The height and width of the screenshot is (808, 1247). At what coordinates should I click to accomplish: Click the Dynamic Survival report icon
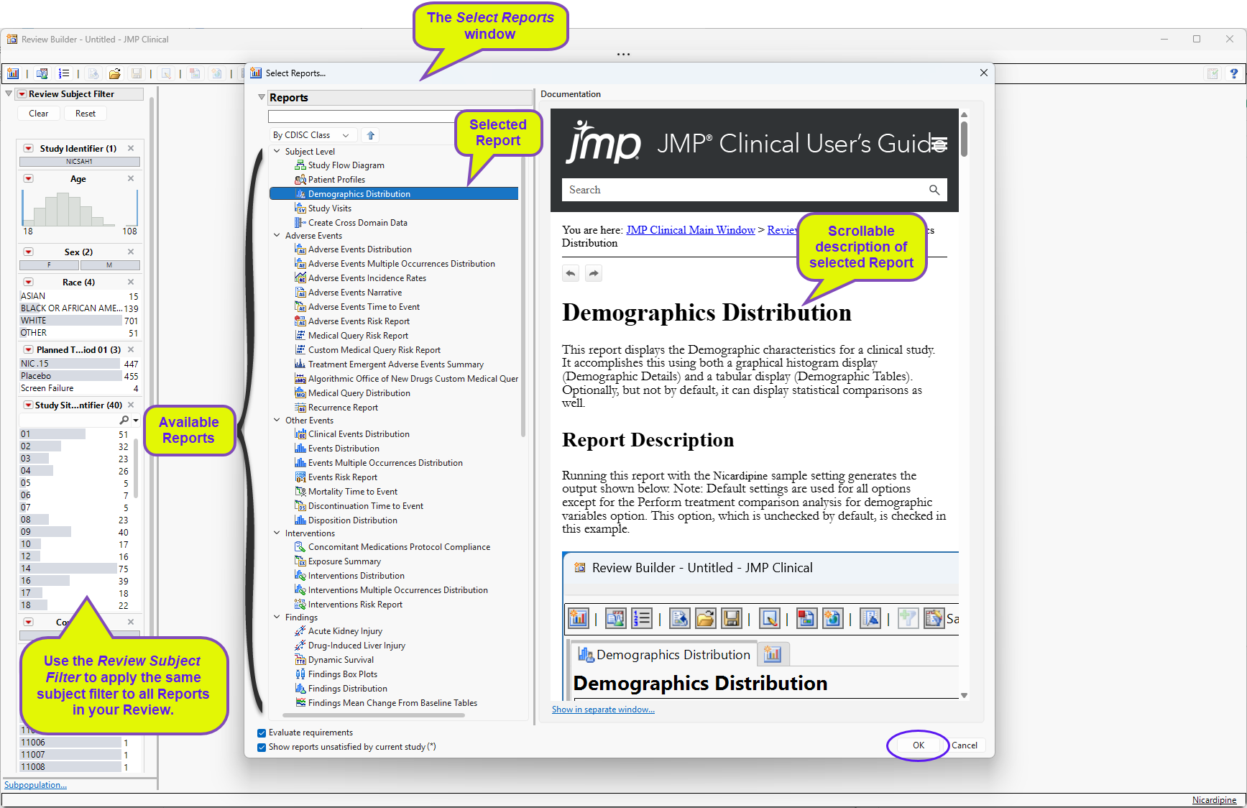pyautogui.click(x=300, y=660)
